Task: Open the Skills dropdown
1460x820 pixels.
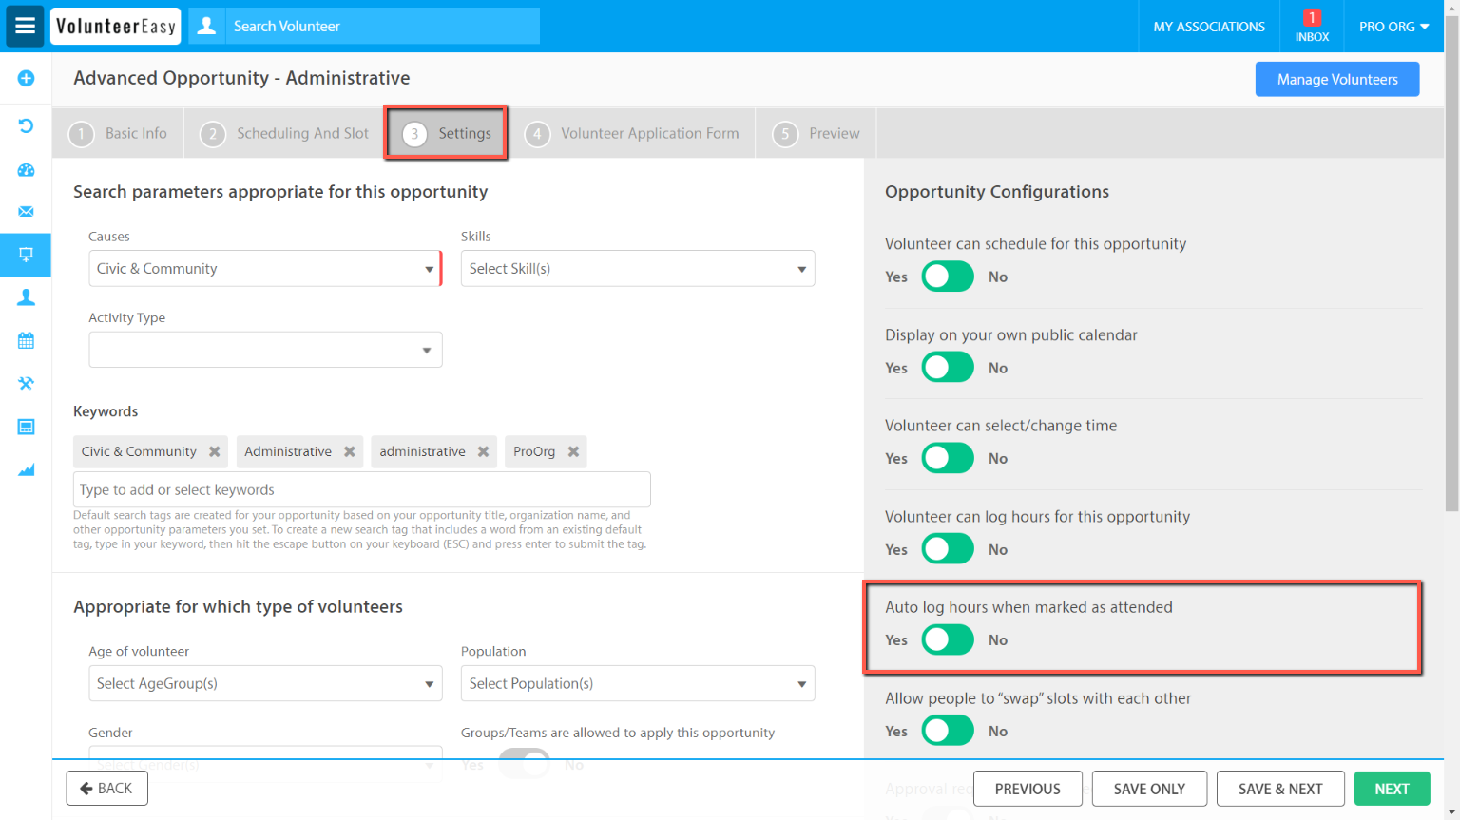Action: tap(638, 268)
